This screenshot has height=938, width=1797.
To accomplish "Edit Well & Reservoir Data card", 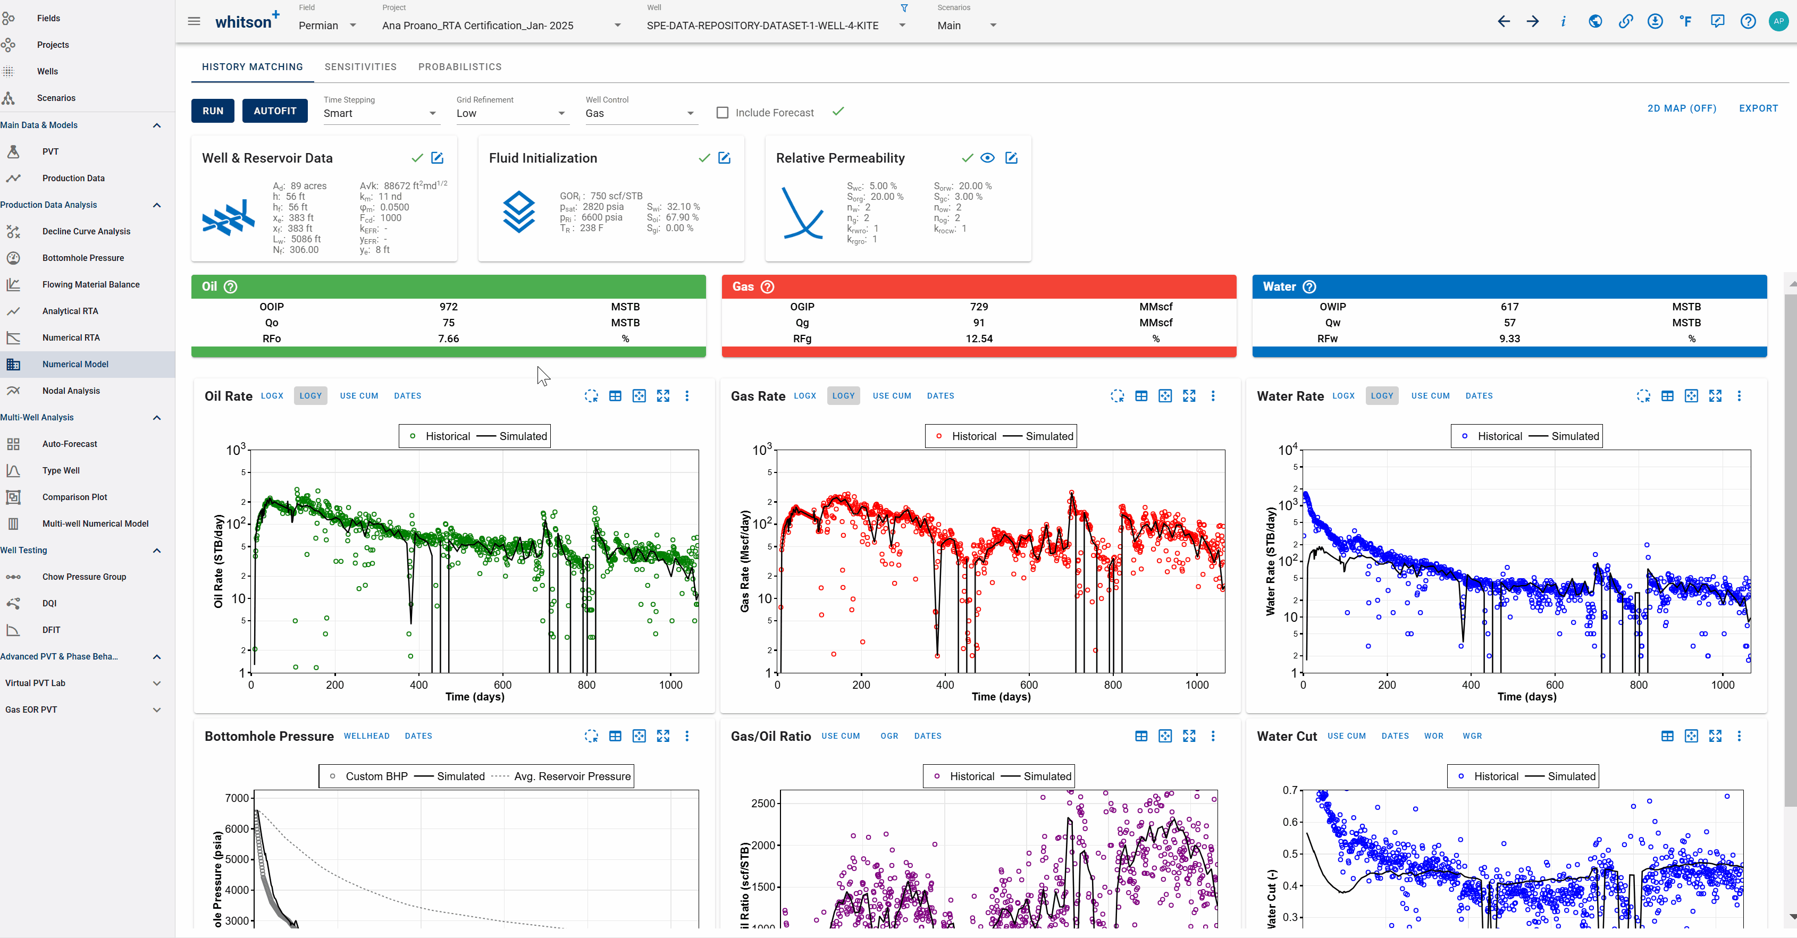I will [438, 158].
